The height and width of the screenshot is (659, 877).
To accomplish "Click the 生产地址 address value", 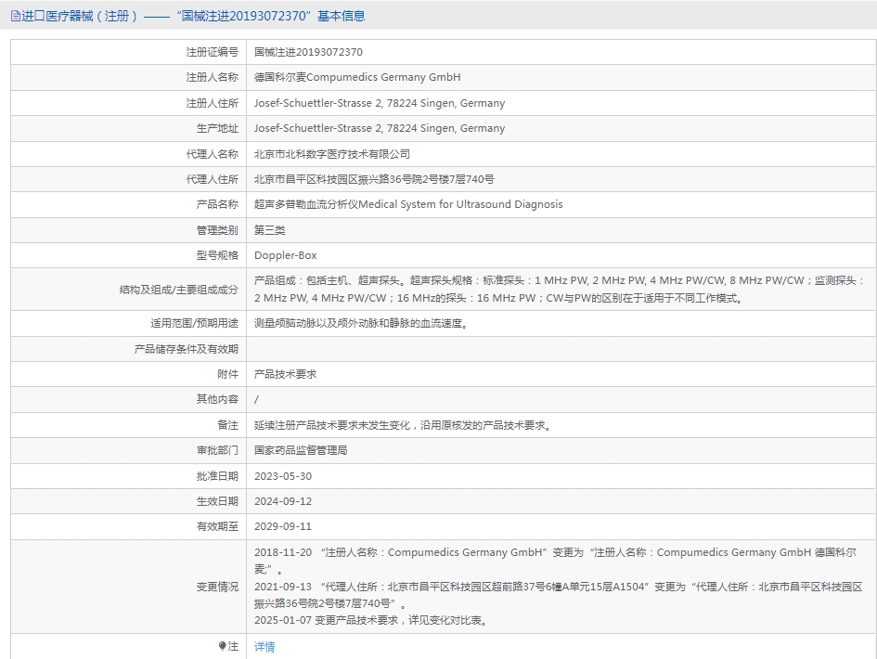I will 380,128.
